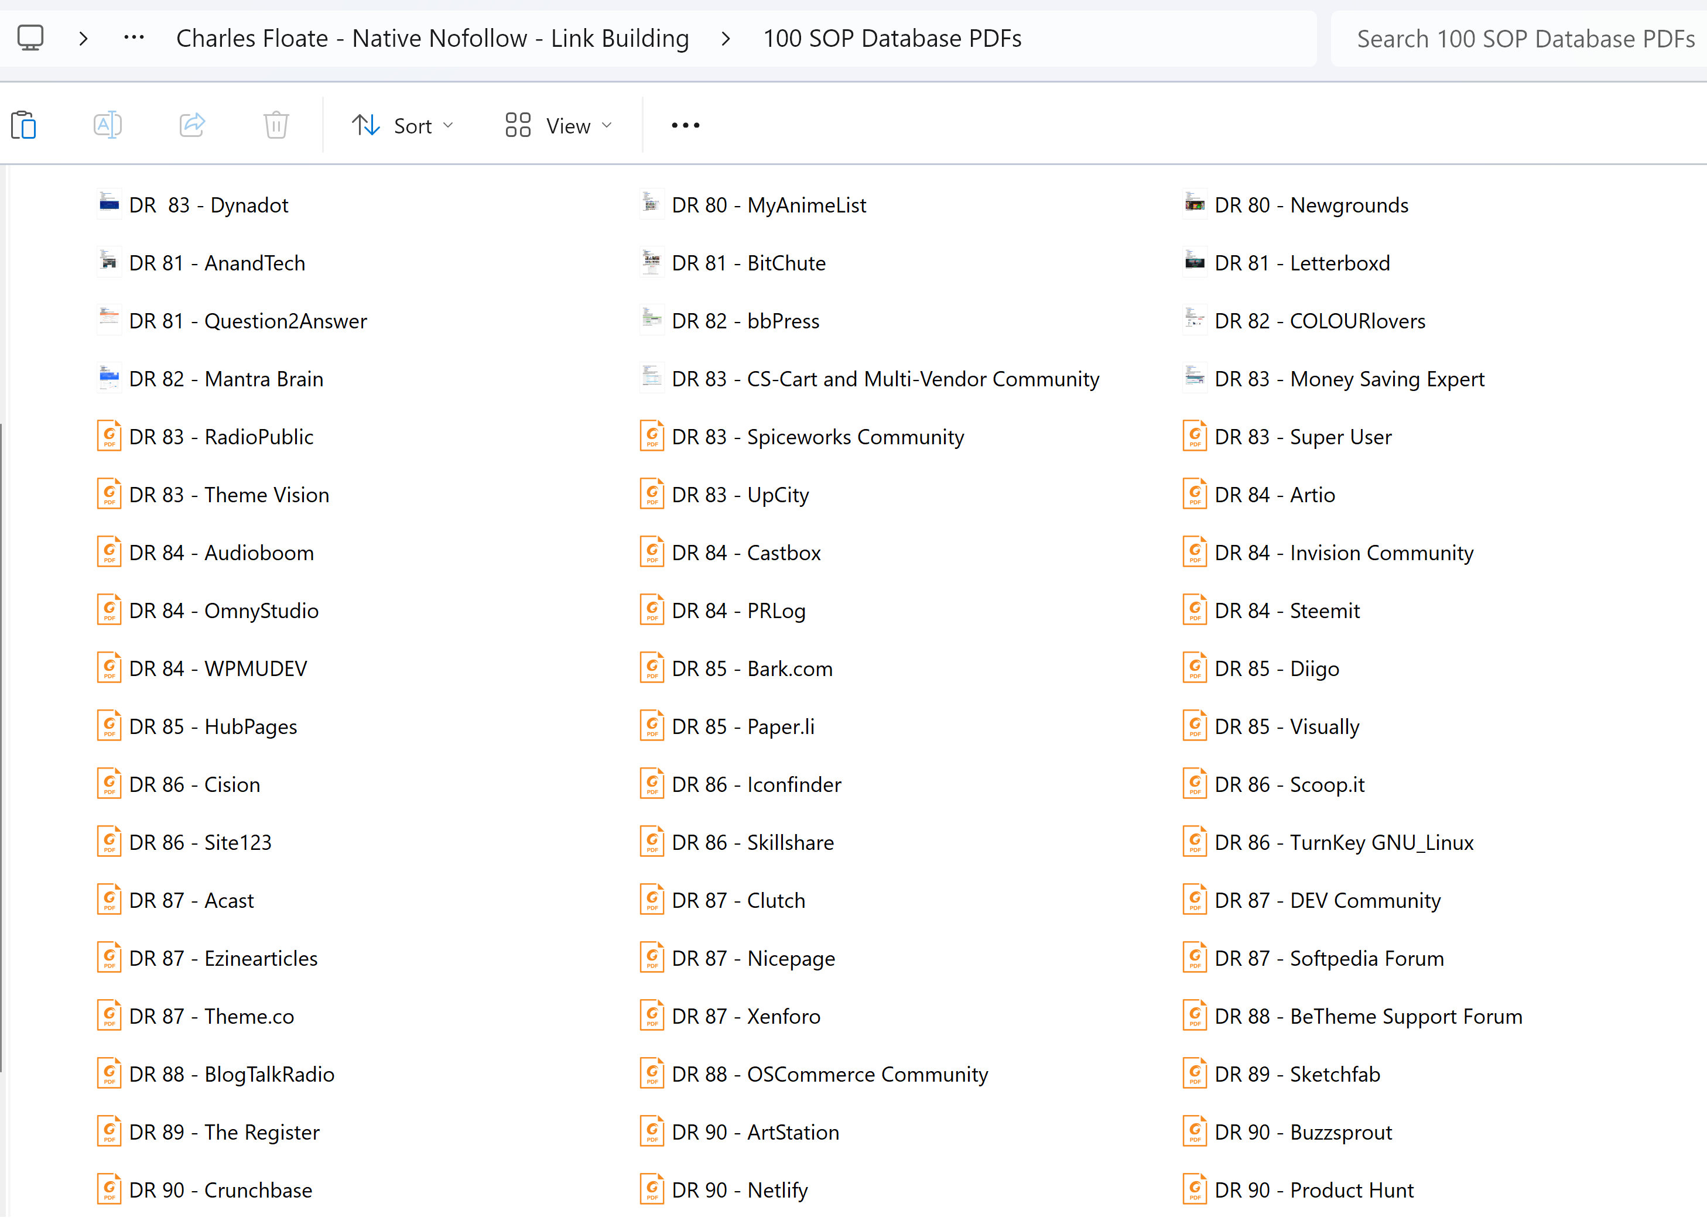
Task: Click the DR 82 - Mantra Brain file icon
Action: pyautogui.click(x=110, y=379)
